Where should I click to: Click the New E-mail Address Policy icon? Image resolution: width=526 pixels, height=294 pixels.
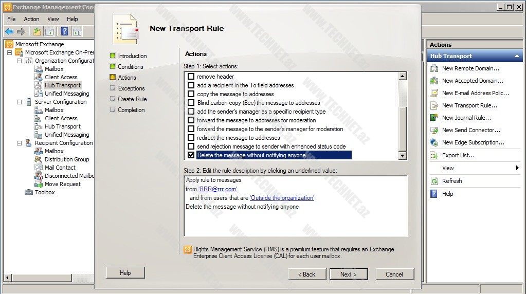(434, 93)
